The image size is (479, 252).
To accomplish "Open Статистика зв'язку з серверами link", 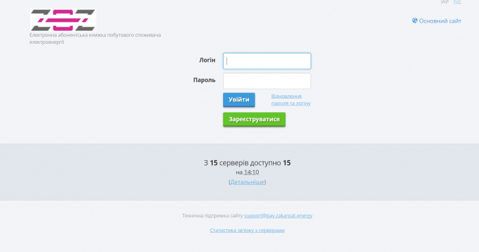I will pos(247,230).
